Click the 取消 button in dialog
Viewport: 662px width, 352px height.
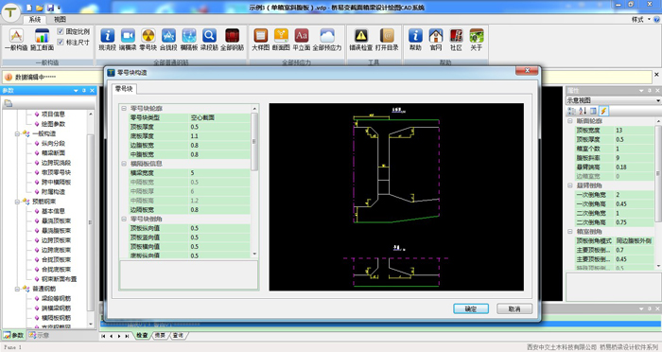tap(514, 308)
